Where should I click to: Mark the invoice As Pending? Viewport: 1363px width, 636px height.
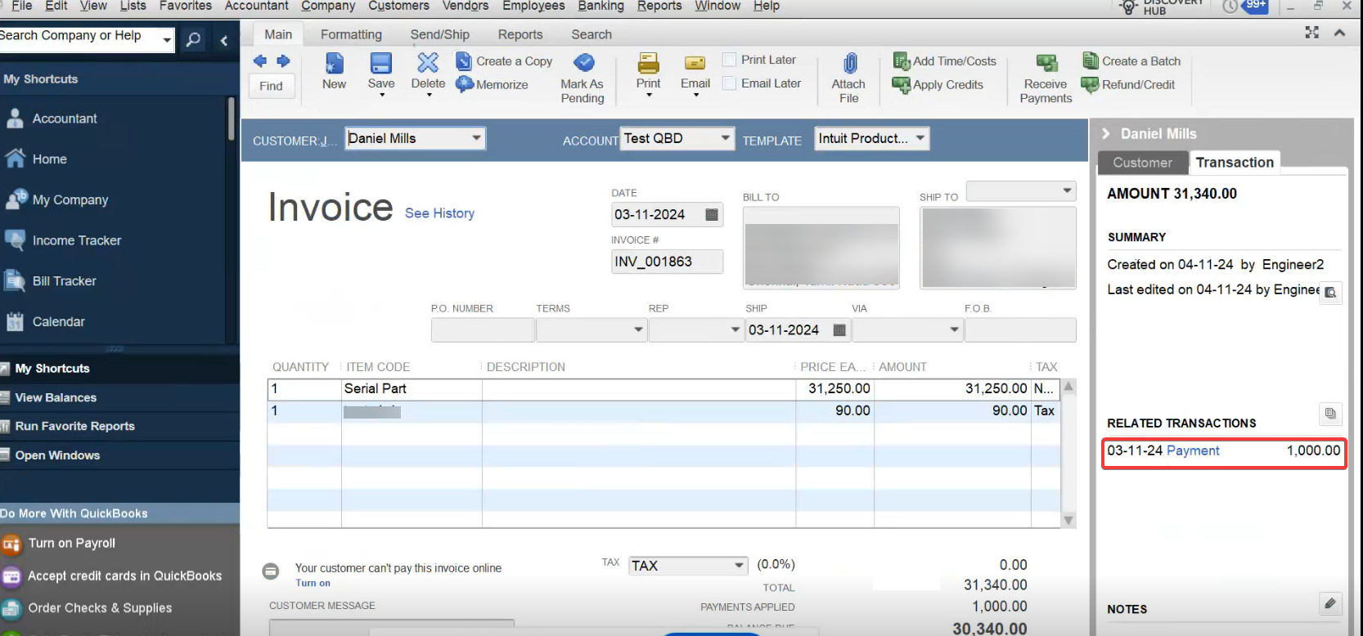click(x=583, y=78)
